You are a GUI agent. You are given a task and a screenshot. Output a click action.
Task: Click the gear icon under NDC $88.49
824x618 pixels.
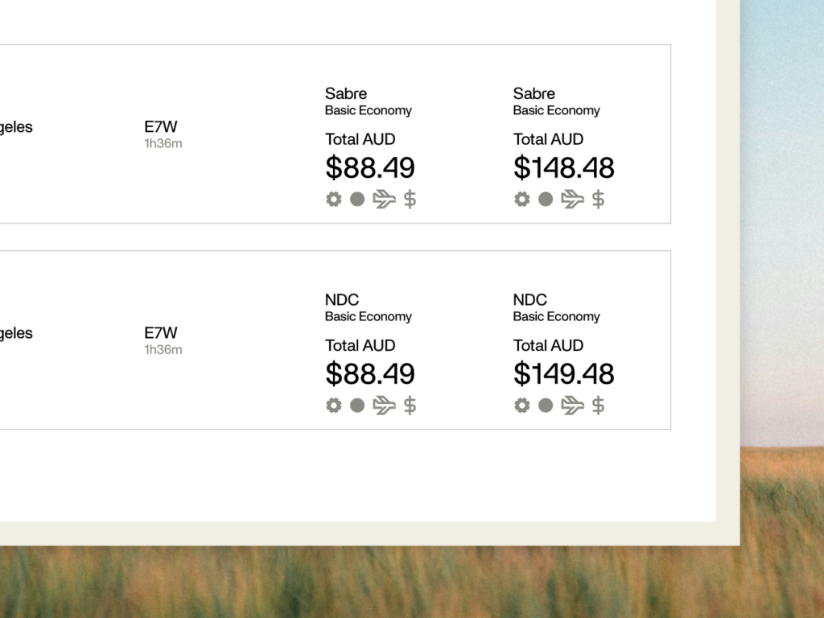(x=333, y=406)
